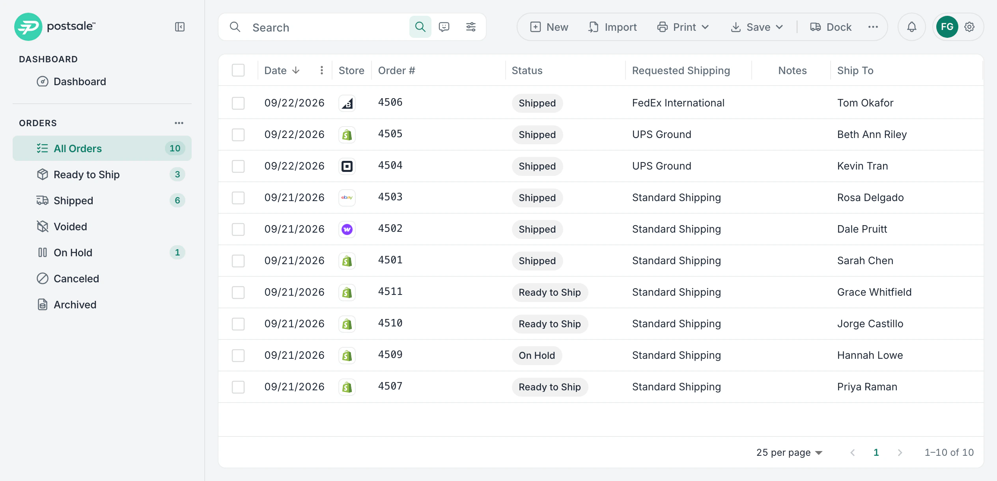Image resolution: width=997 pixels, height=481 pixels.
Task: Select the checkbox for order 4504
Action: [x=238, y=166]
